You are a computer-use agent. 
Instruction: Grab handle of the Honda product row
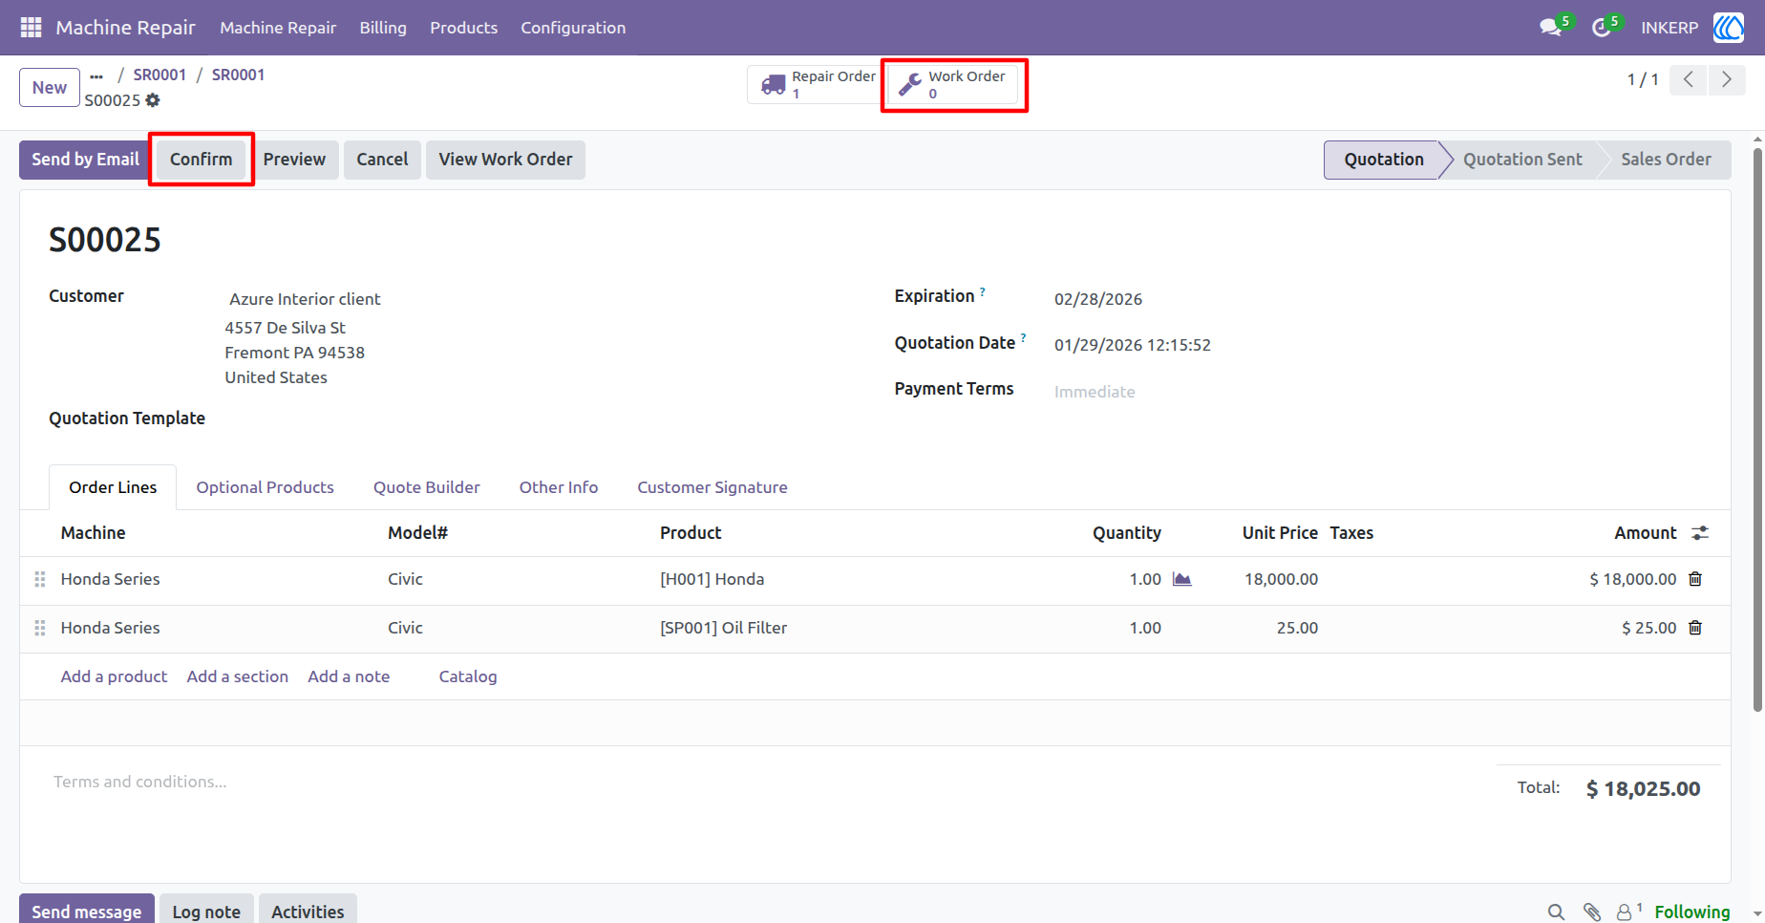40,579
